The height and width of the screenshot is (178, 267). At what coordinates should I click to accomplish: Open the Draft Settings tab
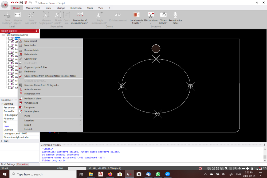tap(8, 164)
